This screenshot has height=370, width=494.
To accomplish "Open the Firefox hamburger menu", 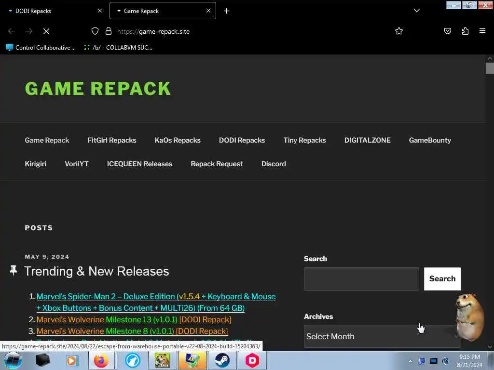I will (x=482, y=31).
